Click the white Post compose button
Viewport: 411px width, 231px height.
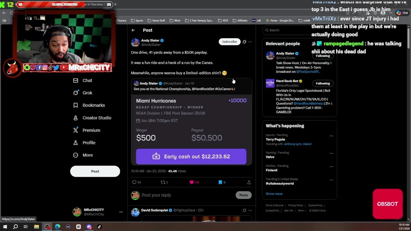[95, 171]
